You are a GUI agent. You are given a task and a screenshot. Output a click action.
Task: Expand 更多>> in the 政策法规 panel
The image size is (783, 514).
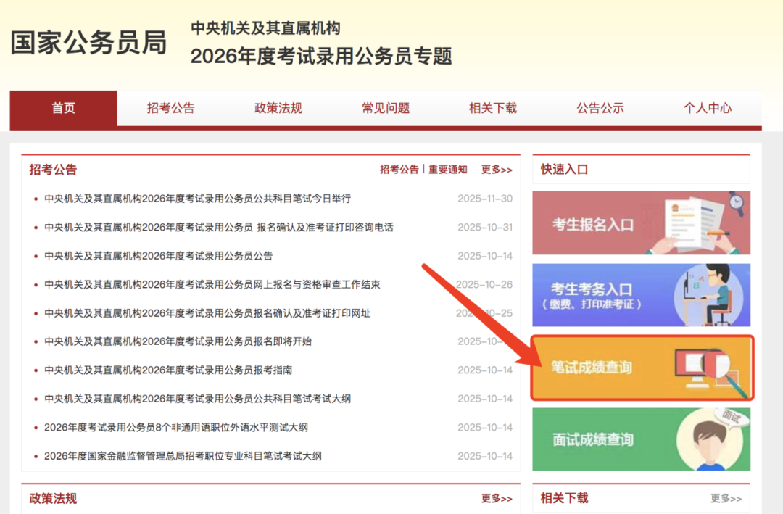pyautogui.click(x=497, y=499)
